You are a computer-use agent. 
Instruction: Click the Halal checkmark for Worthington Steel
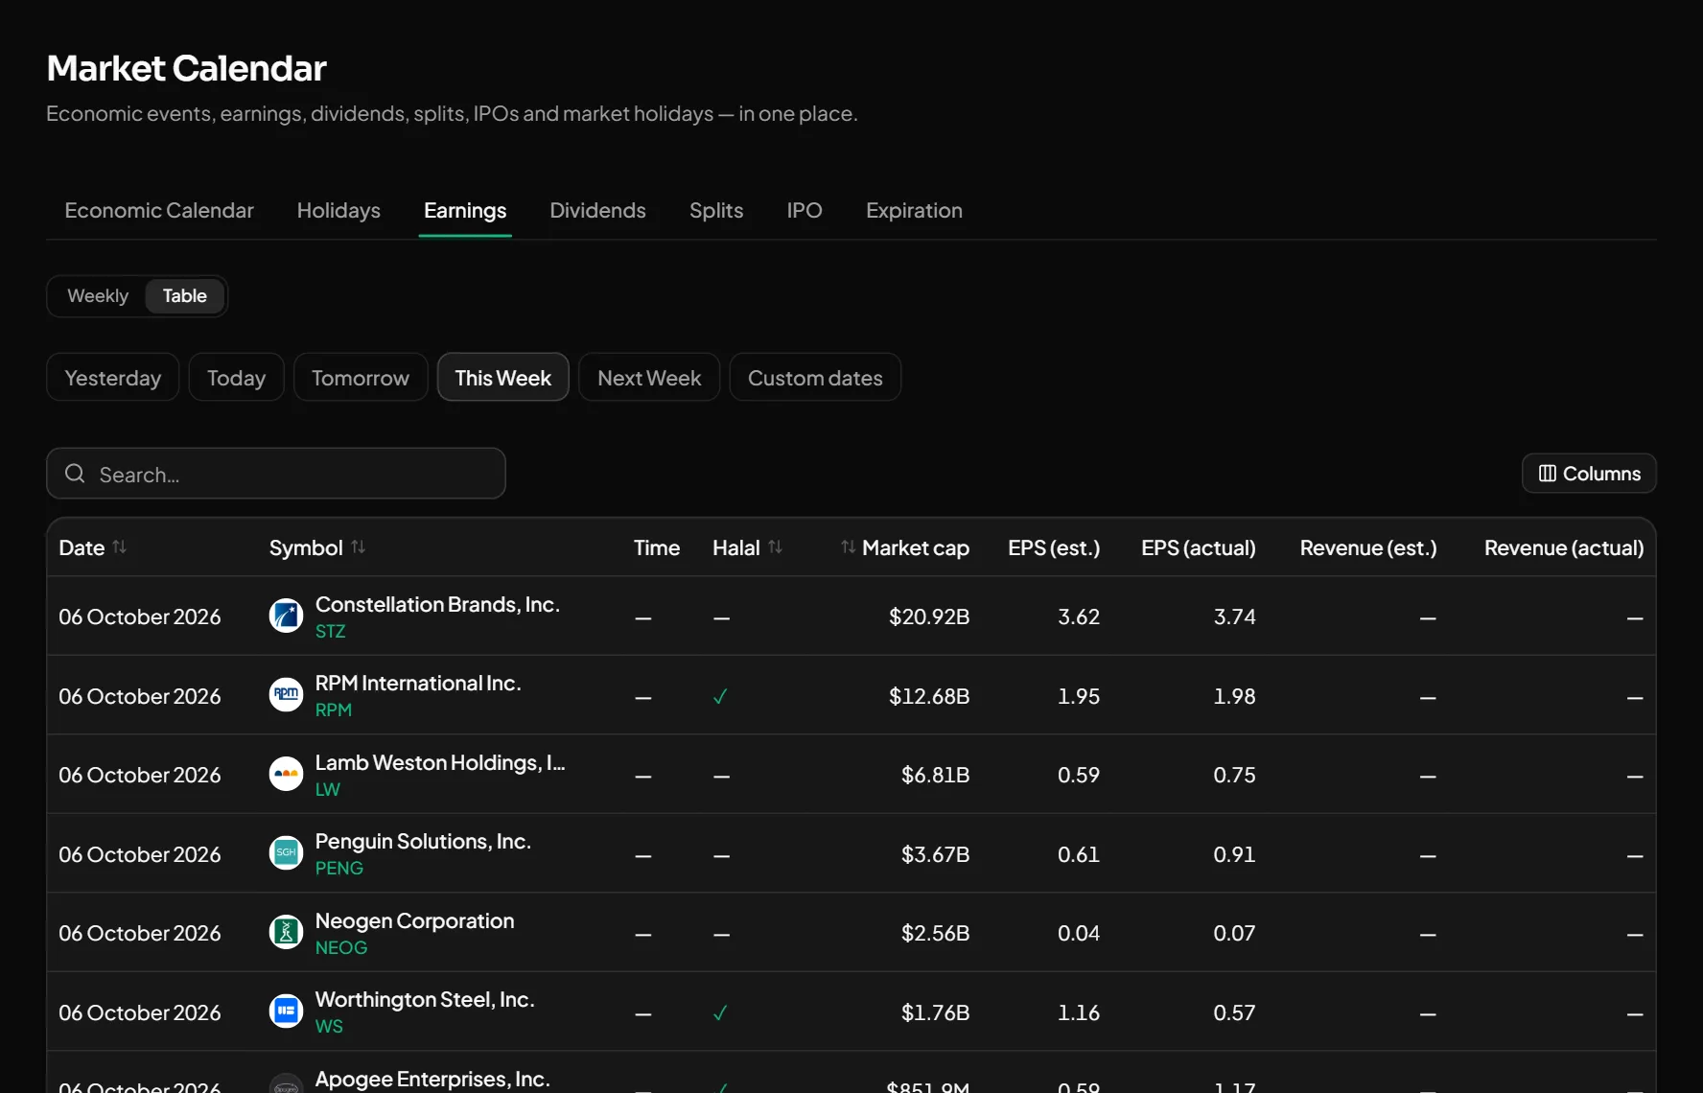pyautogui.click(x=720, y=1013)
